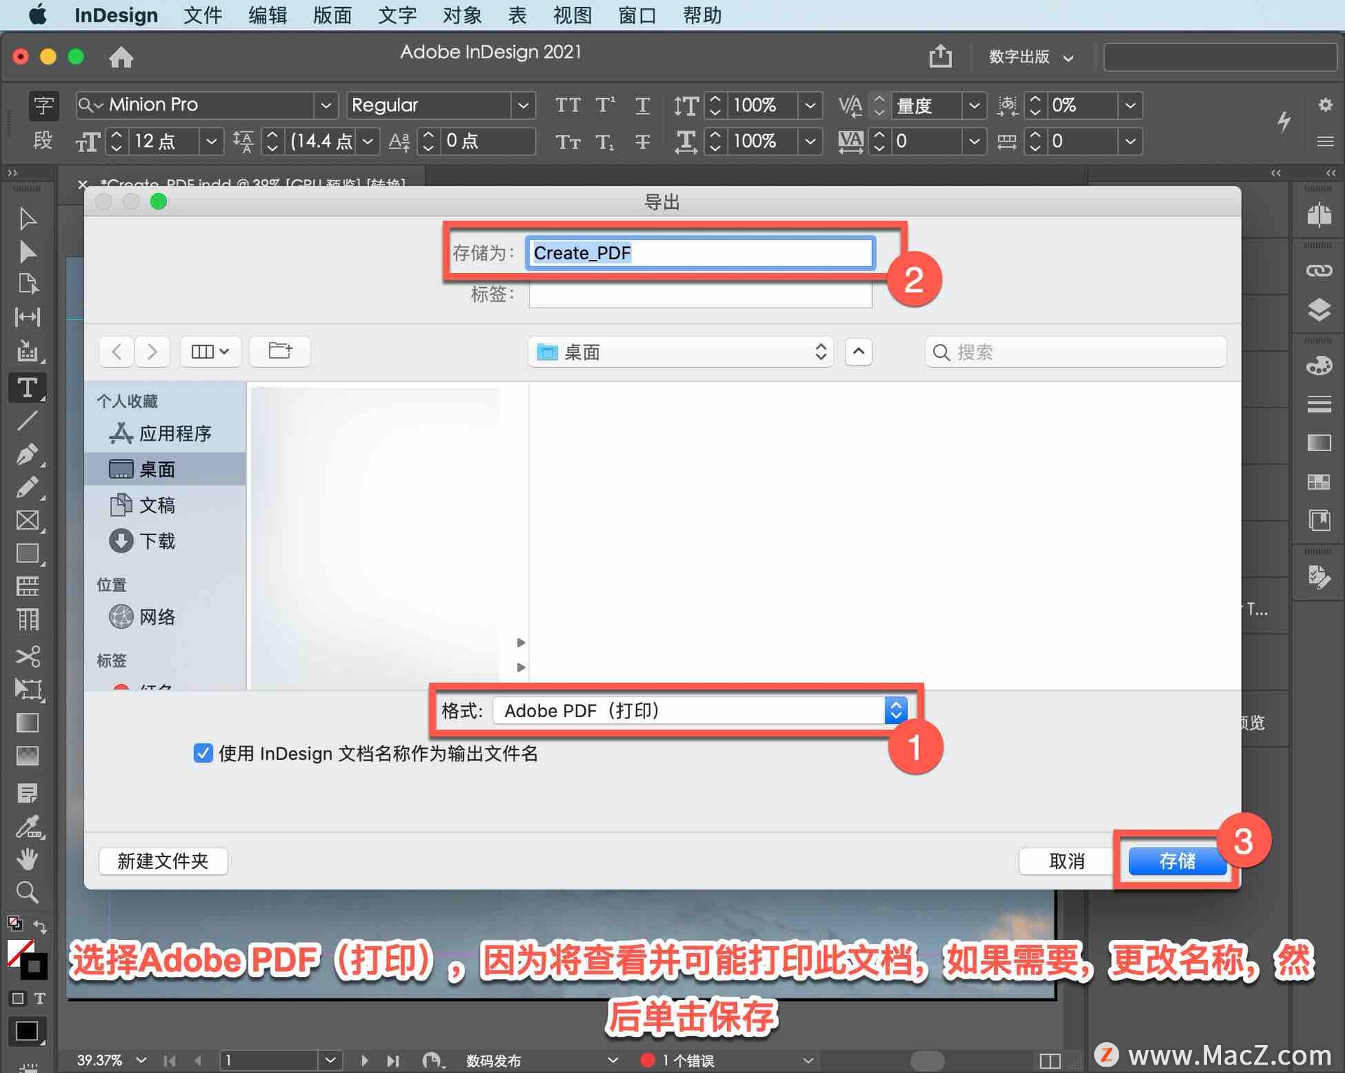Open the 视图 menu

572,15
